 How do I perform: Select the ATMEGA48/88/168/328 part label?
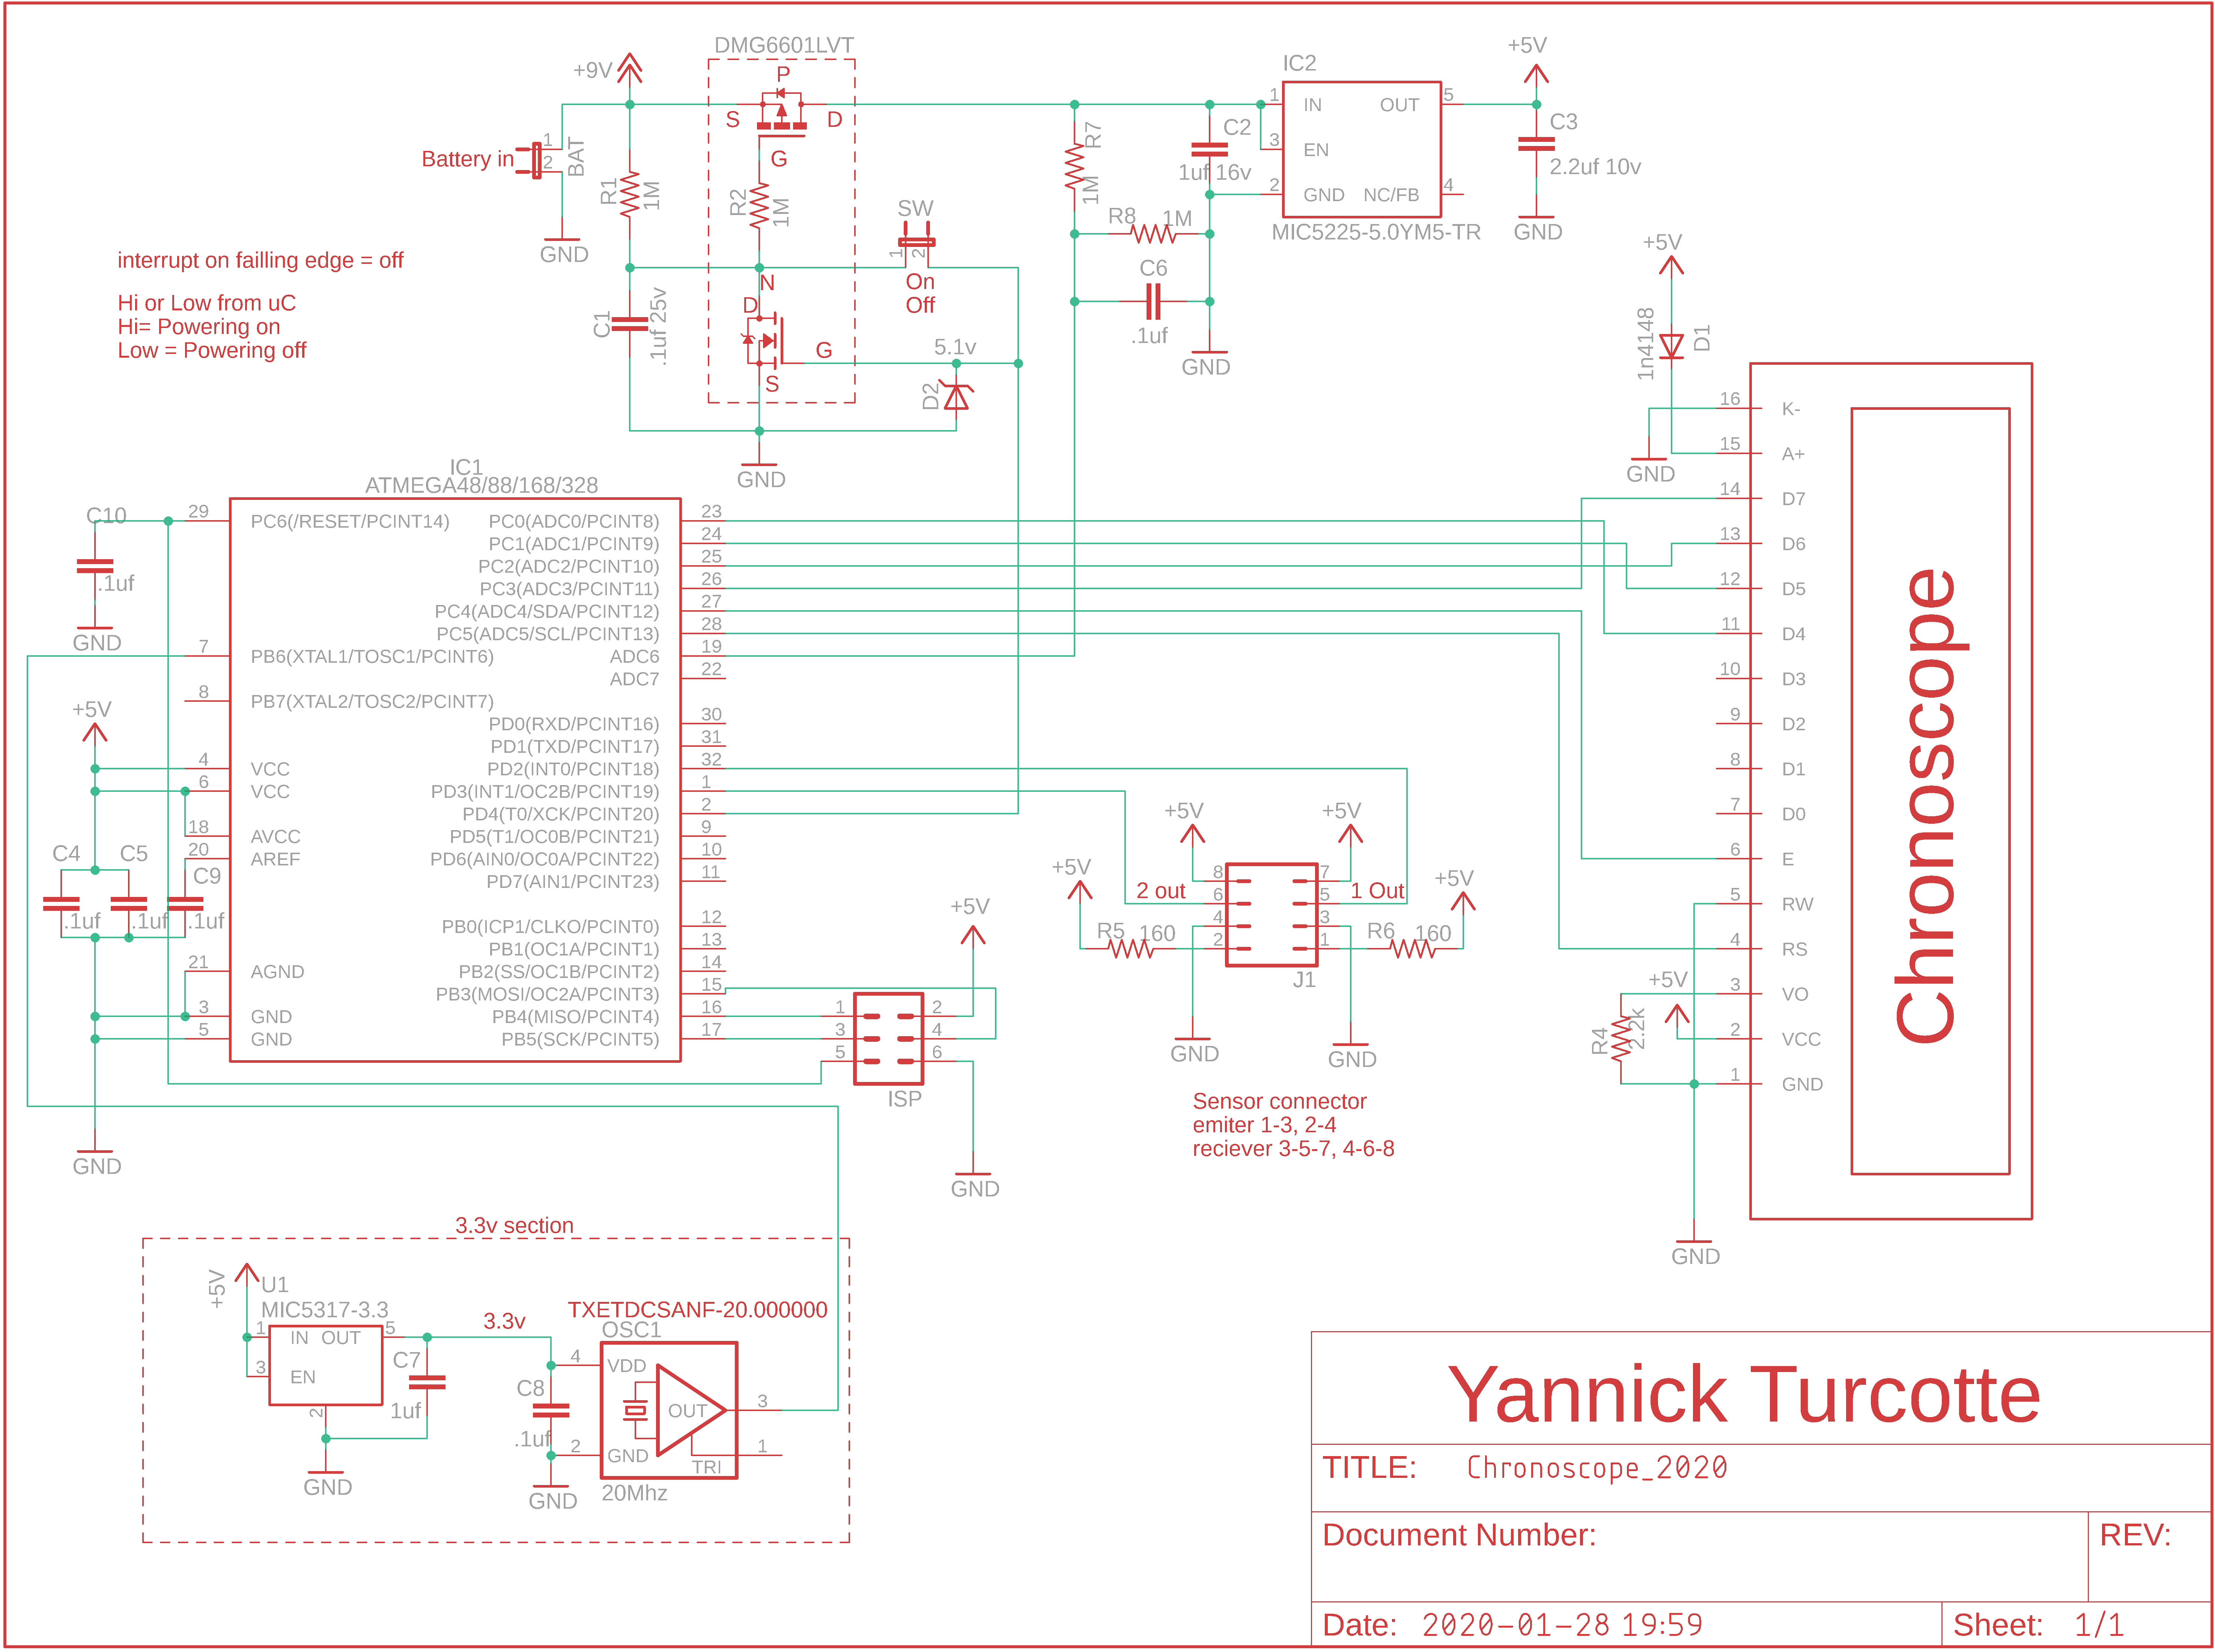click(x=481, y=485)
